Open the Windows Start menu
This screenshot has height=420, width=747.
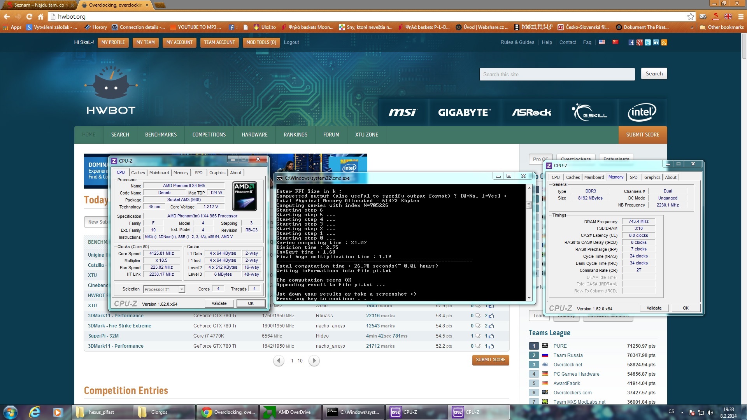tap(11, 412)
